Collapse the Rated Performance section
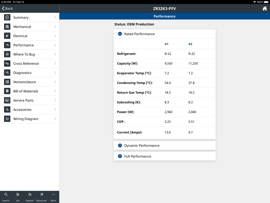 pos(120,34)
